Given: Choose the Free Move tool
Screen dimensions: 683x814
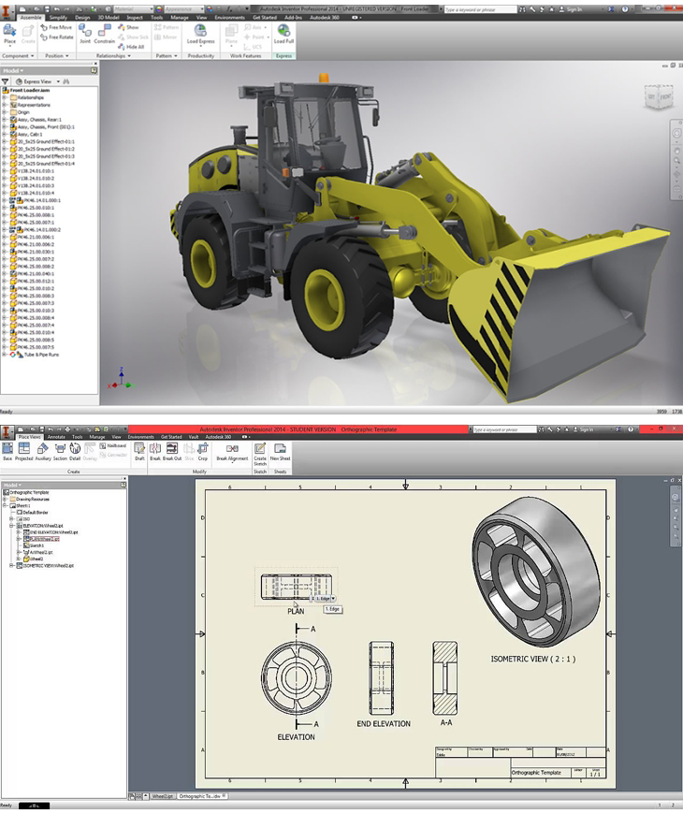Looking at the screenshot, I should click(56, 27).
